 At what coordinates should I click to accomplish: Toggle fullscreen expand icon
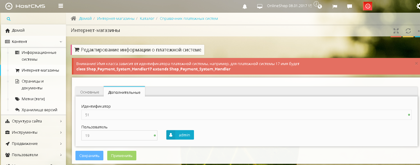tap(396, 31)
